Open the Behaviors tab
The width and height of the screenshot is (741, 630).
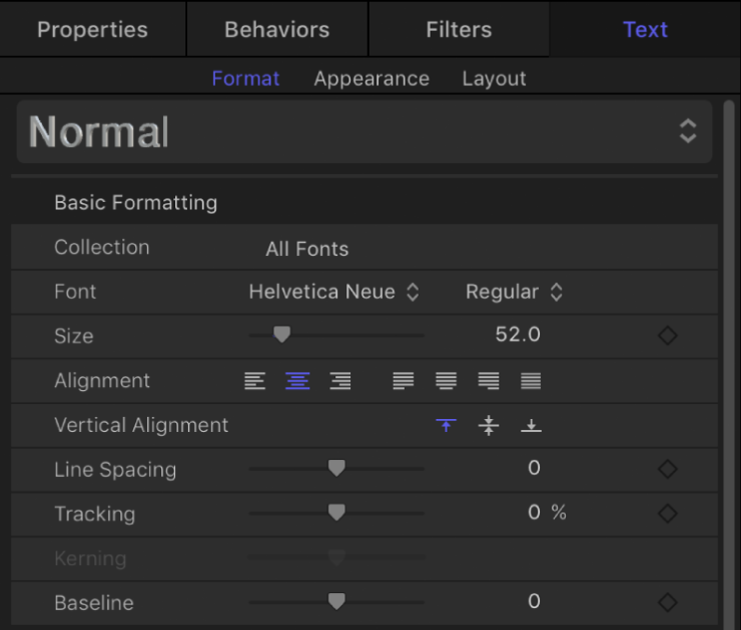tap(277, 29)
